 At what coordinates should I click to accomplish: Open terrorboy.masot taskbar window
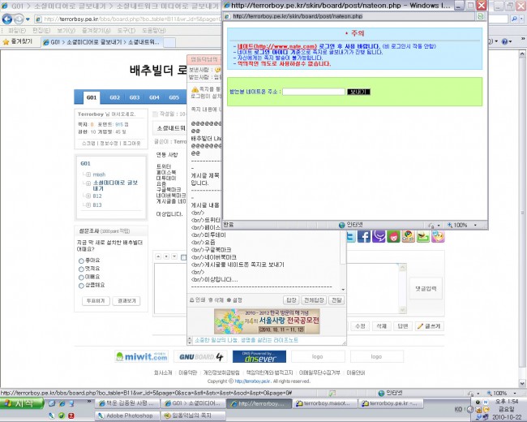[324, 403]
